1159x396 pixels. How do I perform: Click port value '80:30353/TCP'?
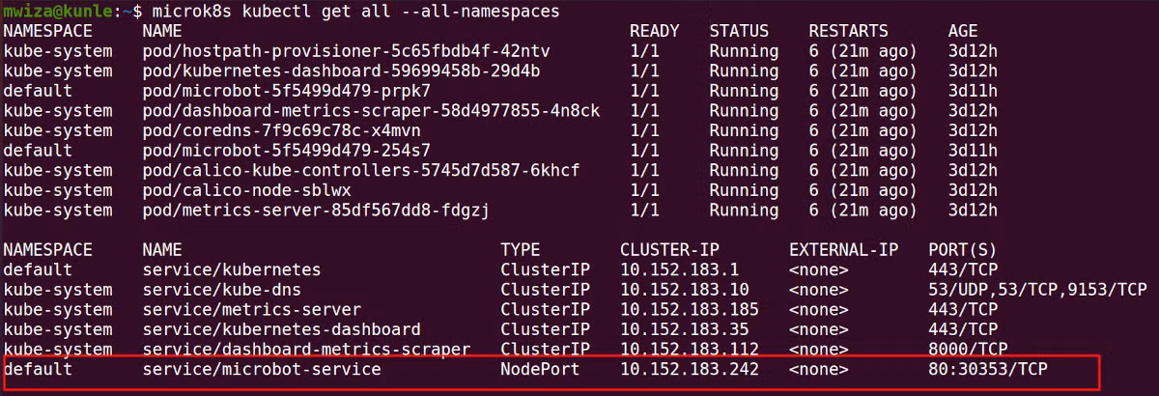(x=988, y=370)
